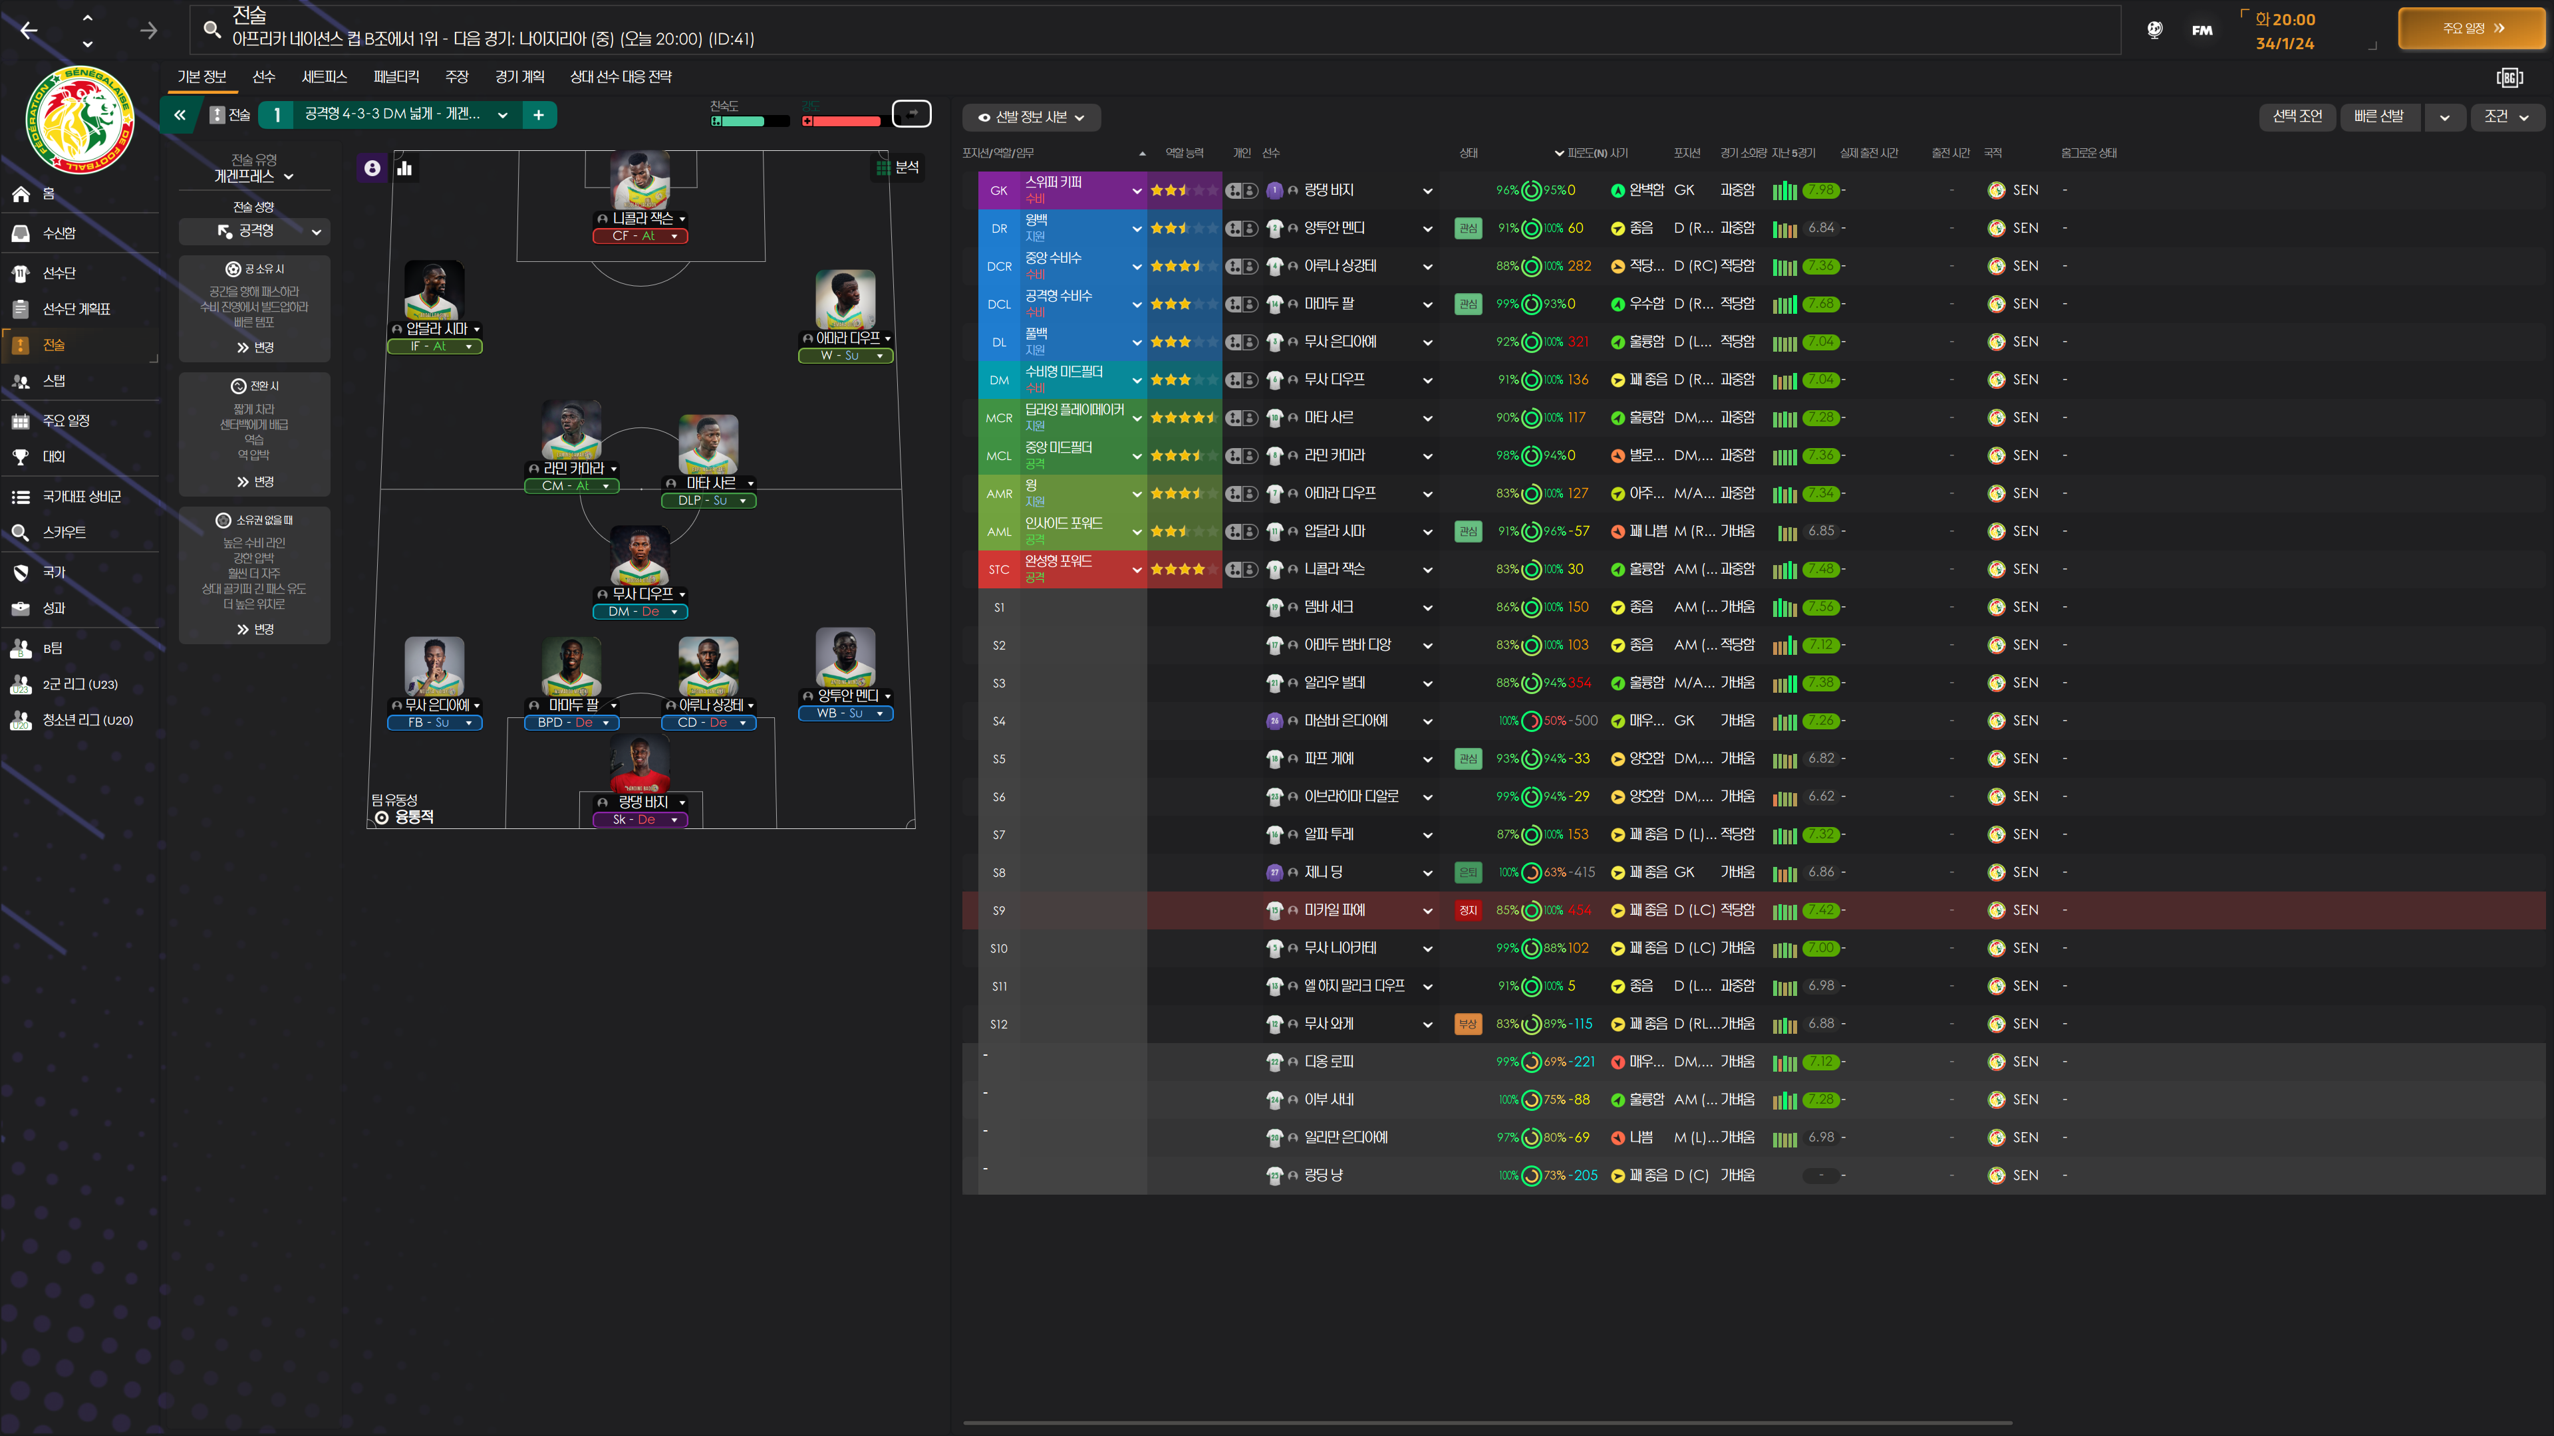
Task: Expand the 전술 유형 게겐프레스 dropdown
Action: pyautogui.click(x=254, y=176)
